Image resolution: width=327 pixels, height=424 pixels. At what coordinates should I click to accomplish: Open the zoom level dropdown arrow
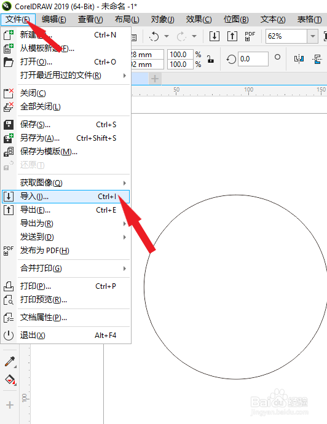point(312,36)
